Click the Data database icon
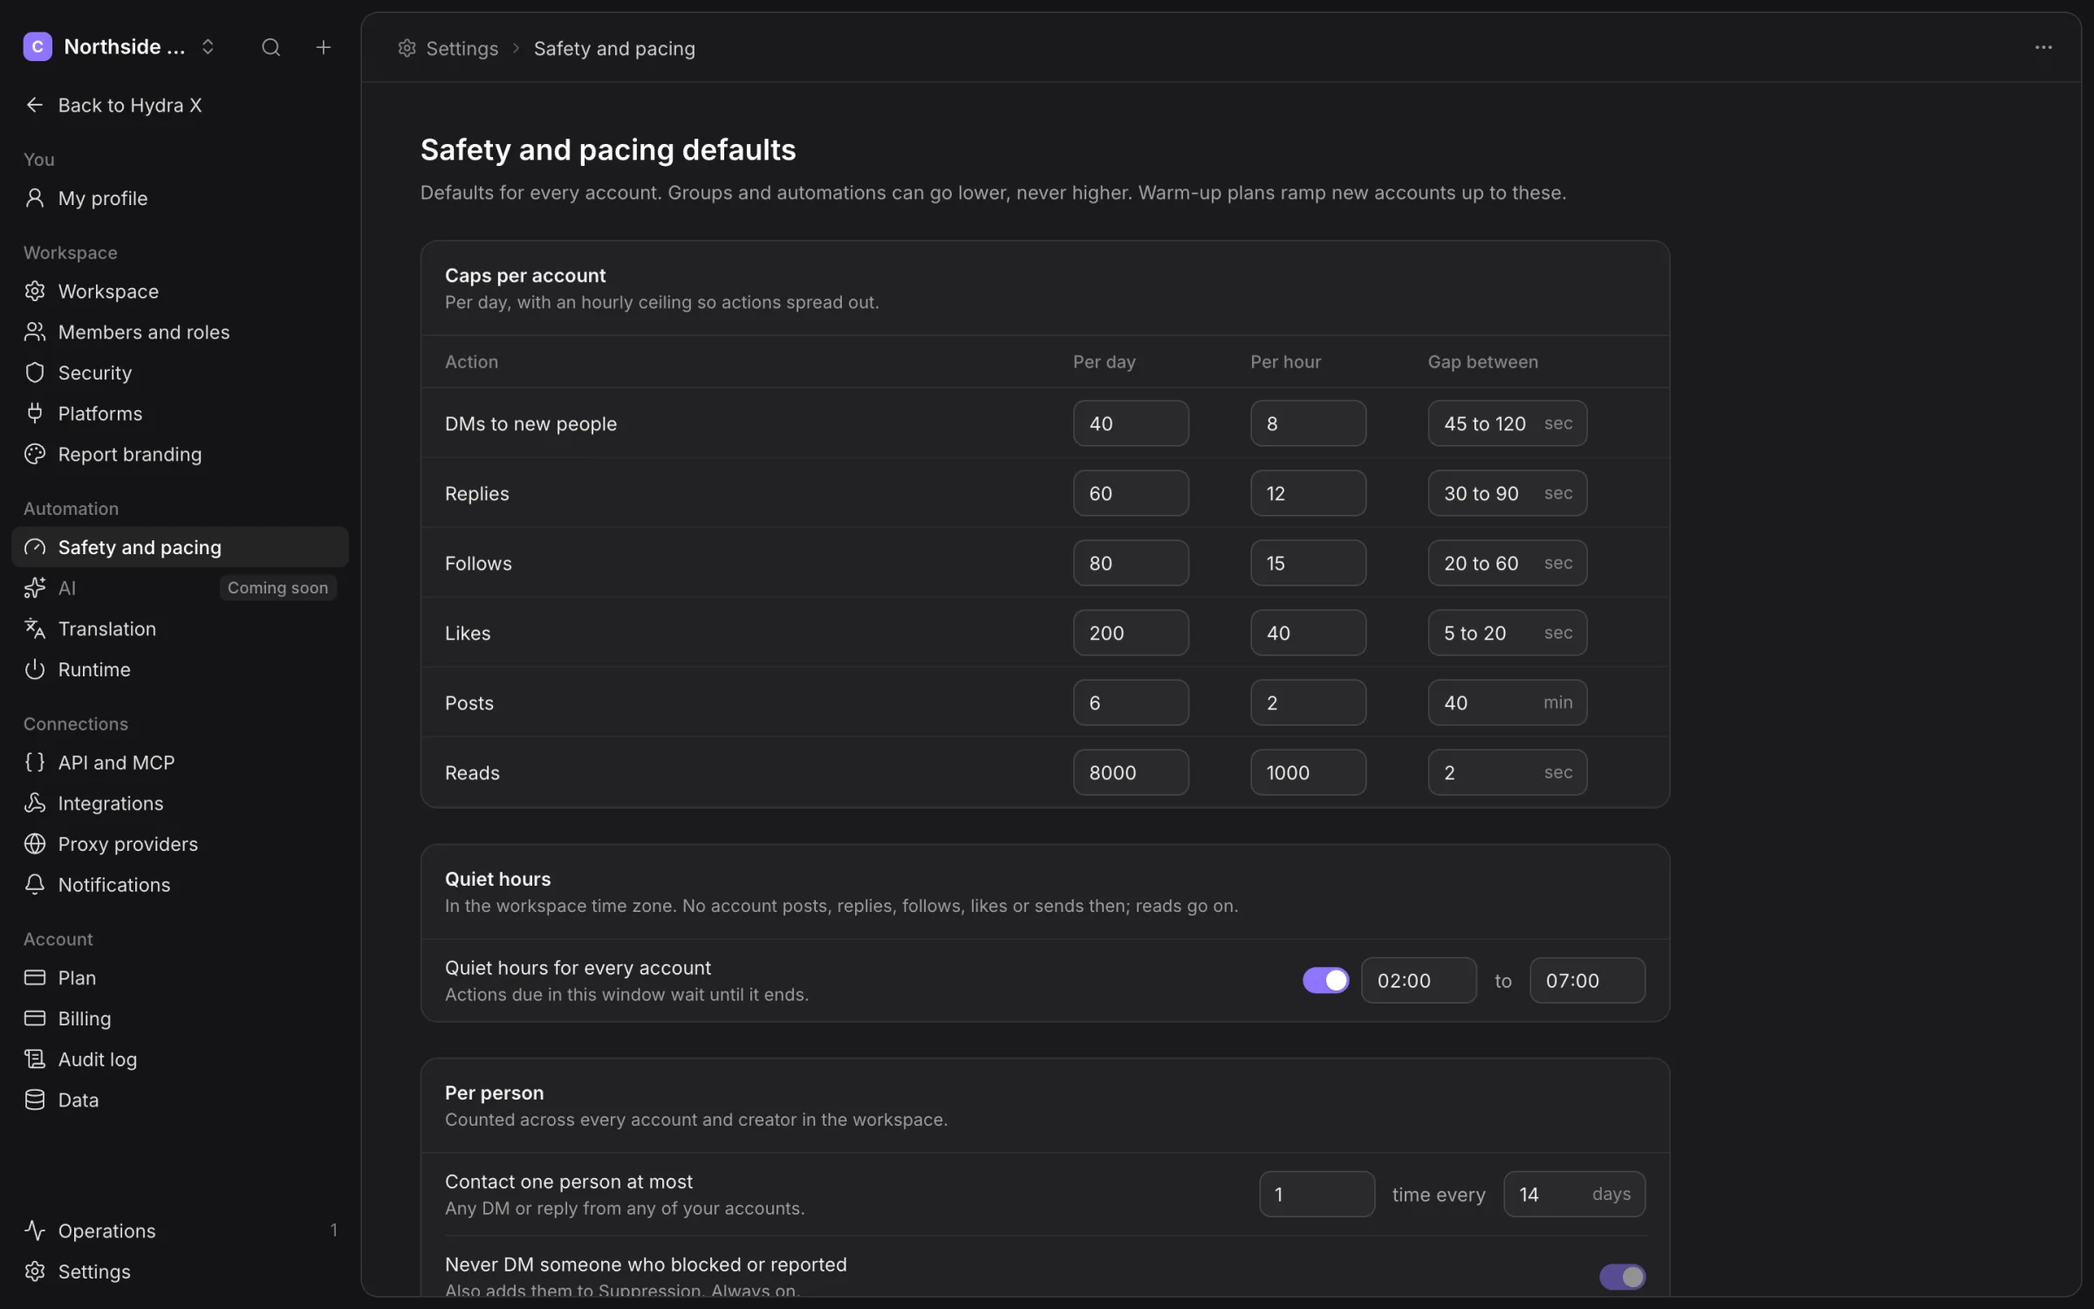2094x1309 pixels. click(35, 1100)
